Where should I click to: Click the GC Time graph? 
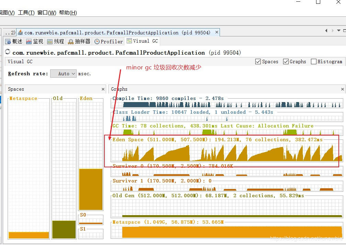(227, 132)
